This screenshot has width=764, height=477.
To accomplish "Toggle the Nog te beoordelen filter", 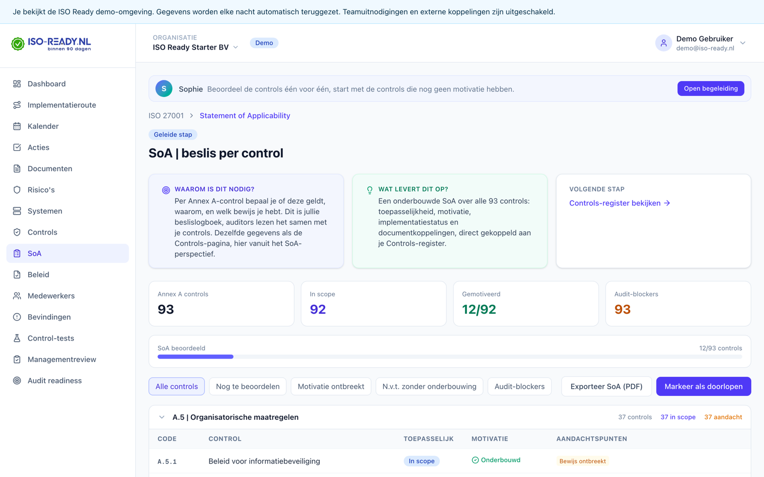I will click(248, 386).
